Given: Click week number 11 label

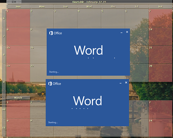Looking at the screenshot, I should (4, 128).
